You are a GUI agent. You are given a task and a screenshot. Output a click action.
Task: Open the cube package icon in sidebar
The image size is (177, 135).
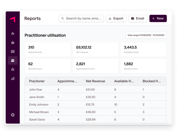(x=13, y=70)
